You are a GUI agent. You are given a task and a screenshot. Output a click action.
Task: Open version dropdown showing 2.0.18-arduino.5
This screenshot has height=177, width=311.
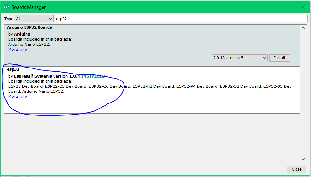(239, 58)
